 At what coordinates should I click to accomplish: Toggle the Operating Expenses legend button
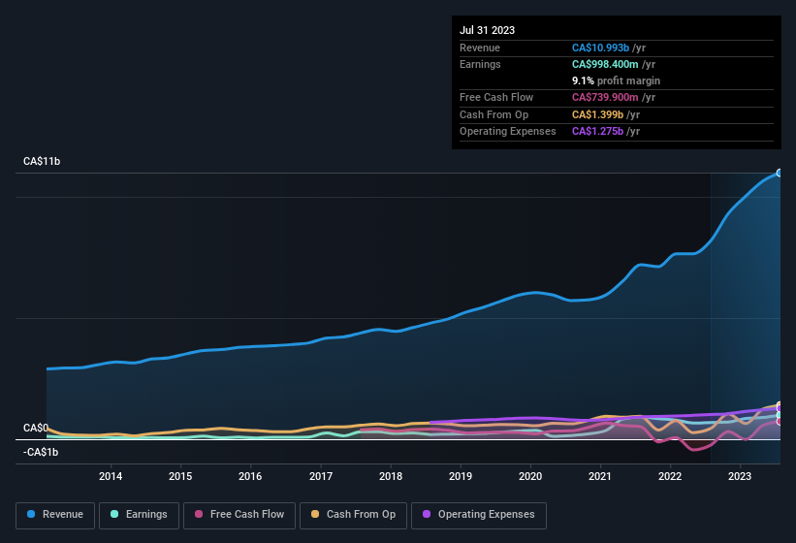pyautogui.click(x=479, y=515)
